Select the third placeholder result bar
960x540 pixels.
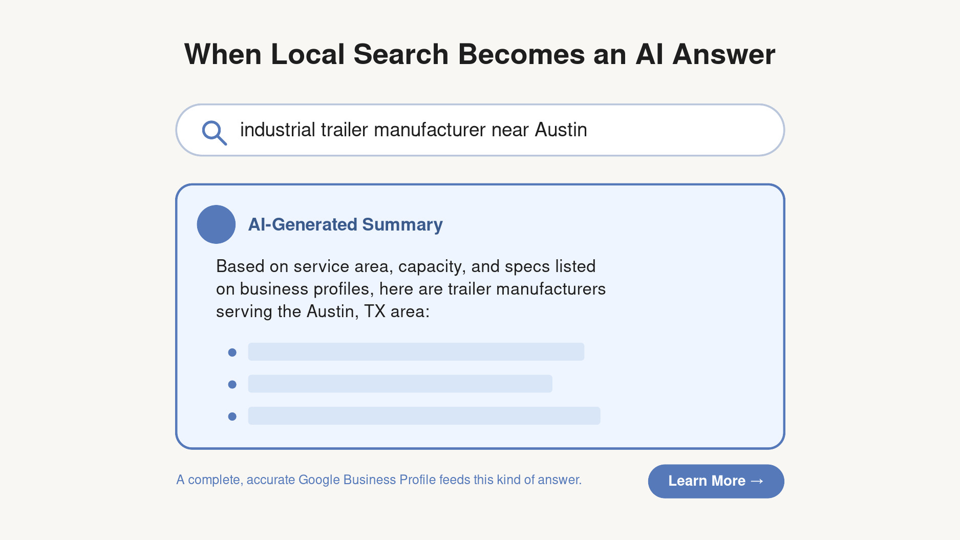point(424,416)
